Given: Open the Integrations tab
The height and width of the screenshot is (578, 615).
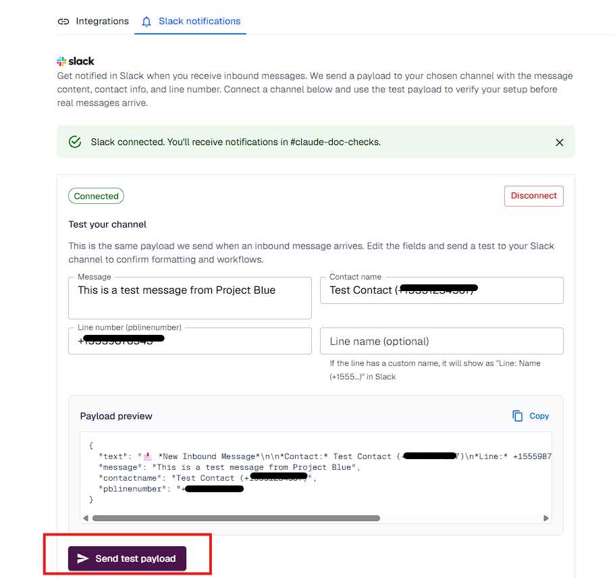Looking at the screenshot, I should coord(93,21).
